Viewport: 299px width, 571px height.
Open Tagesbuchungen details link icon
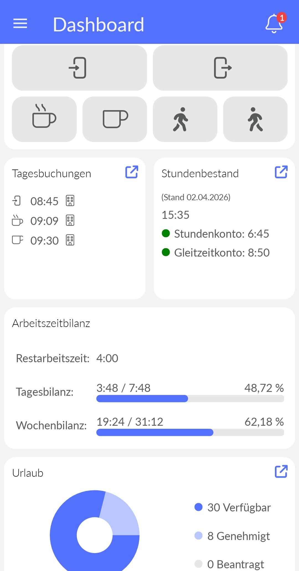(x=132, y=172)
